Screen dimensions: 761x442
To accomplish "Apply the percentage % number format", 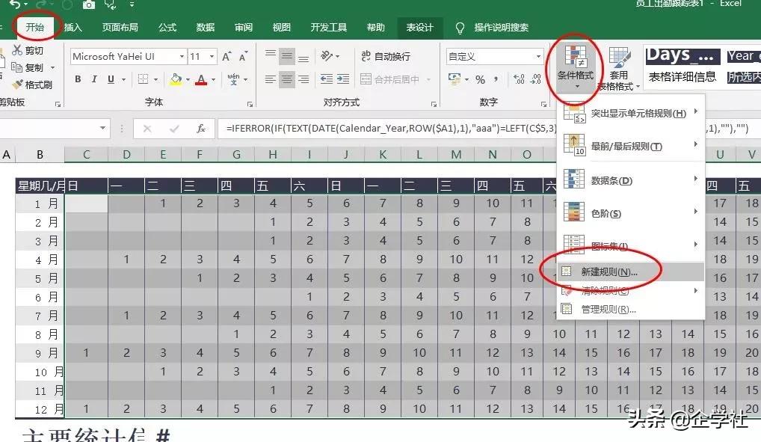I will point(479,79).
